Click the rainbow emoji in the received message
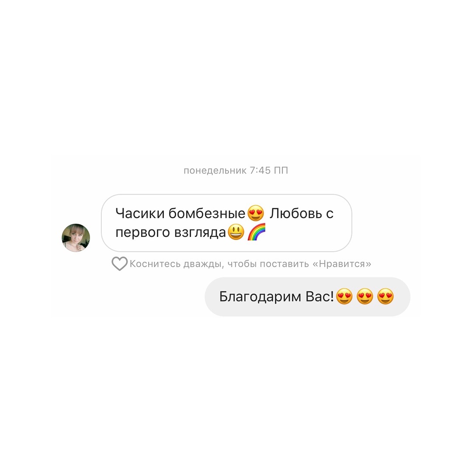The width and height of the screenshot is (472, 472). (257, 232)
